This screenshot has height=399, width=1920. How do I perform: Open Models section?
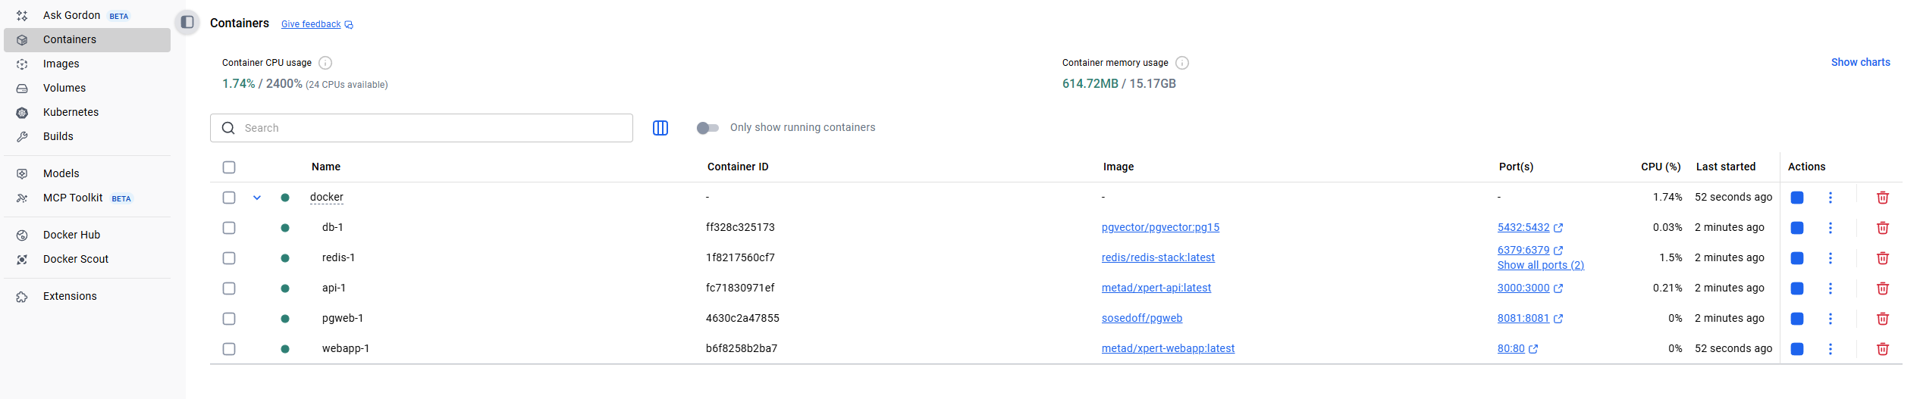click(x=86, y=173)
